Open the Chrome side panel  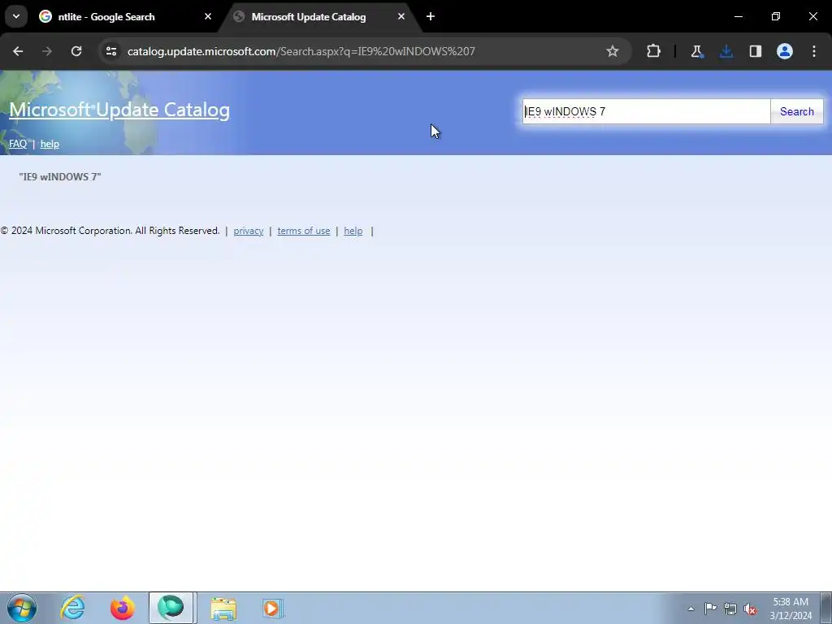(755, 51)
